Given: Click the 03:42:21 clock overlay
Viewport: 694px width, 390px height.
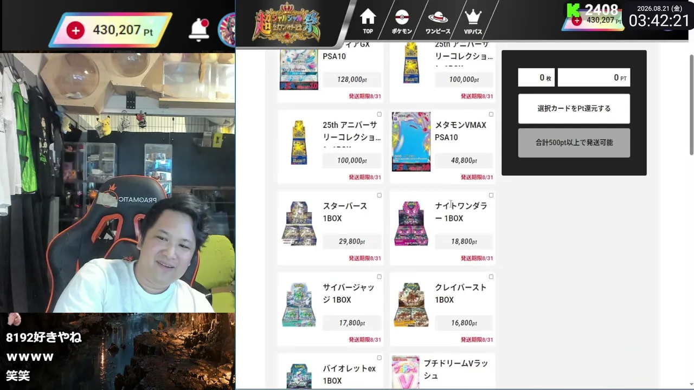Looking at the screenshot, I should 659,21.
